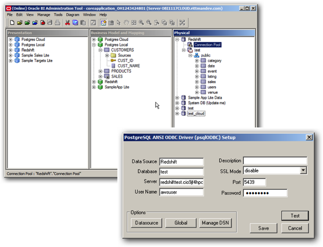
Task: Open the Manage menu
Action: (44, 15)
